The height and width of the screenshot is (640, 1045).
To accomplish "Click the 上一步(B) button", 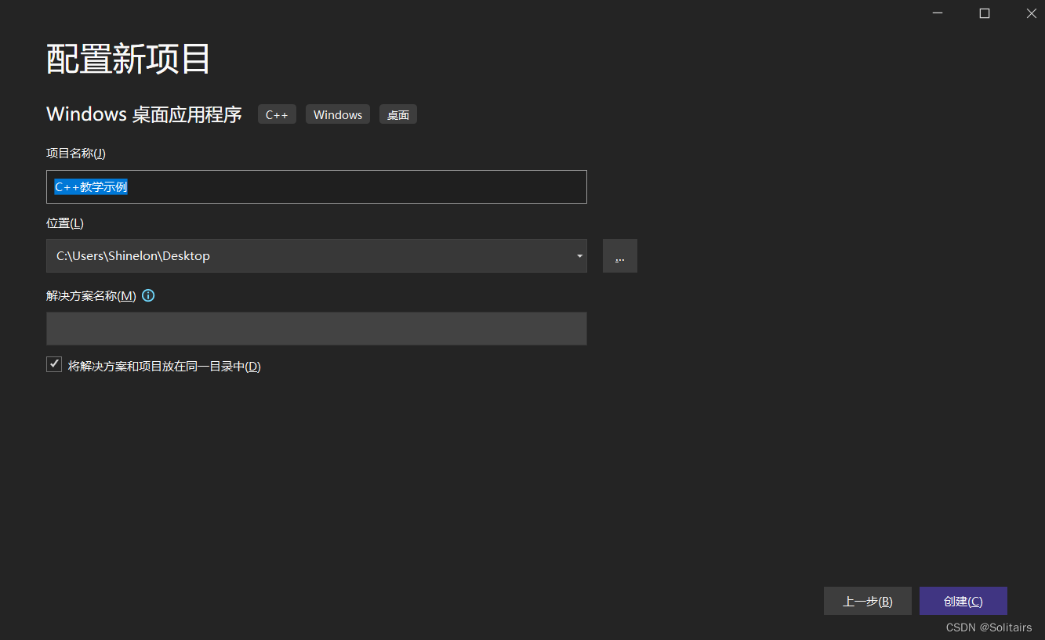I will [x=868, y=602].
